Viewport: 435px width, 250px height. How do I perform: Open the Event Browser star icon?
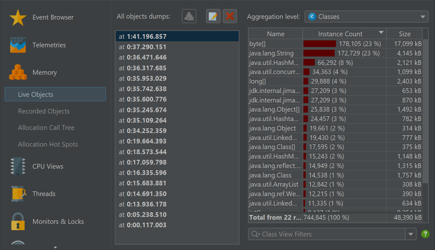coord(18,18)
